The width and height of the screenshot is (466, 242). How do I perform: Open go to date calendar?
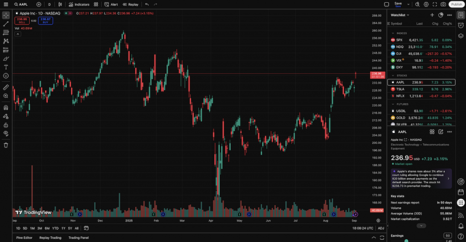coord(86,228)
